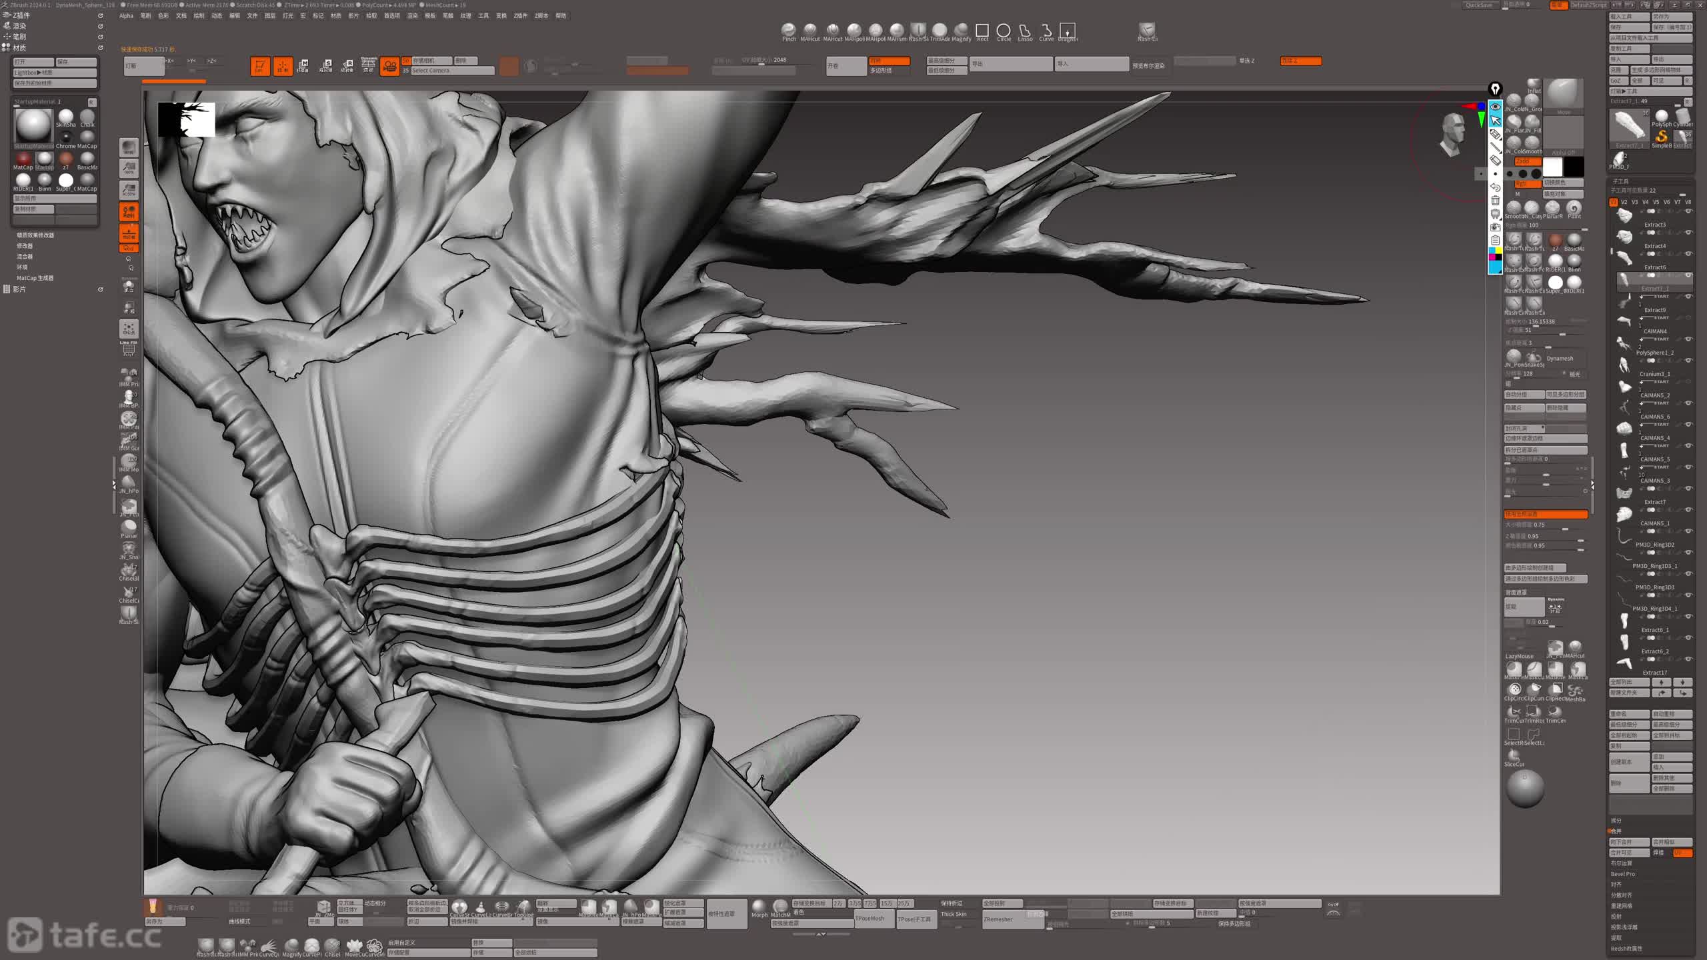Choose the Lasso stroke icon
The image size is (1707, 960).
click(1025, 31)
